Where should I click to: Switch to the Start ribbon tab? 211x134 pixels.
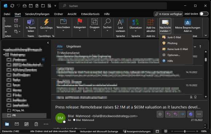pyautogui.click(x=17, y=14)
